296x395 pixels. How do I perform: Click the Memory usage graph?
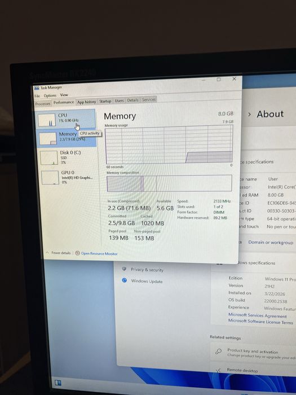point(169,145)
